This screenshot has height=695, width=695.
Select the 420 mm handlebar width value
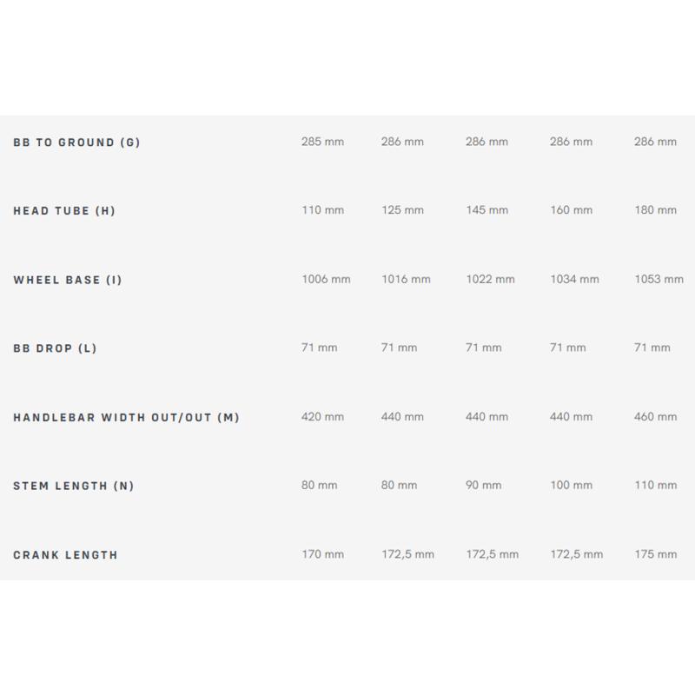click(322, 417)
